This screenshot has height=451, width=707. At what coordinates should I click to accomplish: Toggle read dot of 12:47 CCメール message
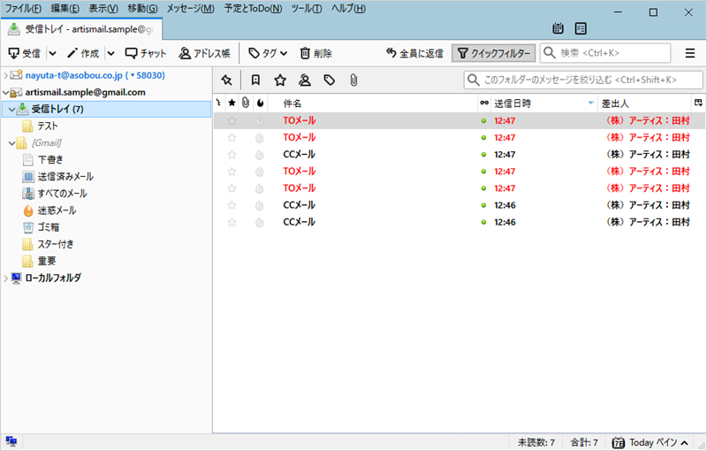coord(483,155)
